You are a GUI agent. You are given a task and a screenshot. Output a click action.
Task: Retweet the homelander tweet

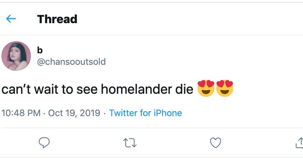tap(130, 142)
